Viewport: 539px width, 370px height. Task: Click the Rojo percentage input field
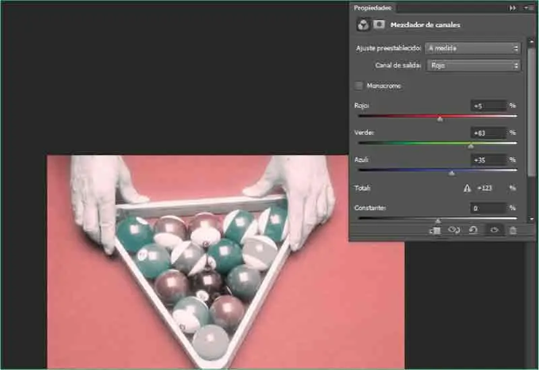[488, 106]
